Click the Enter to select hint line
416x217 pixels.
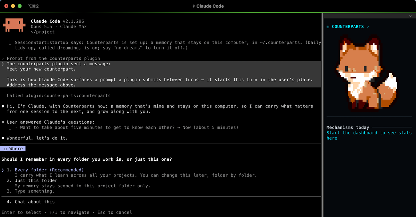67,212
